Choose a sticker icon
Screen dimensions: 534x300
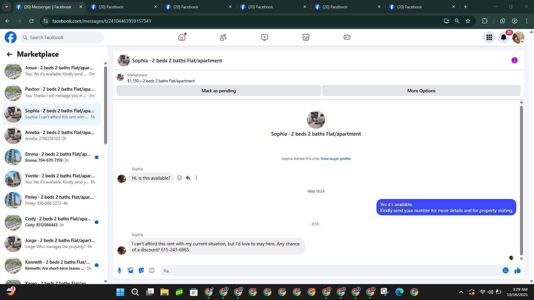(x=142, y=270)
